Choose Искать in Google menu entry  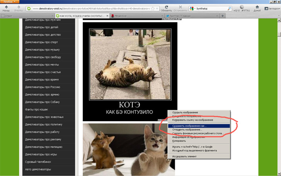(199, 147)
